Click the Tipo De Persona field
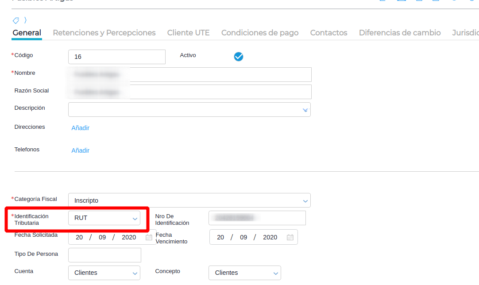Viewport: 479px width, 285px height. click(105, 255)
